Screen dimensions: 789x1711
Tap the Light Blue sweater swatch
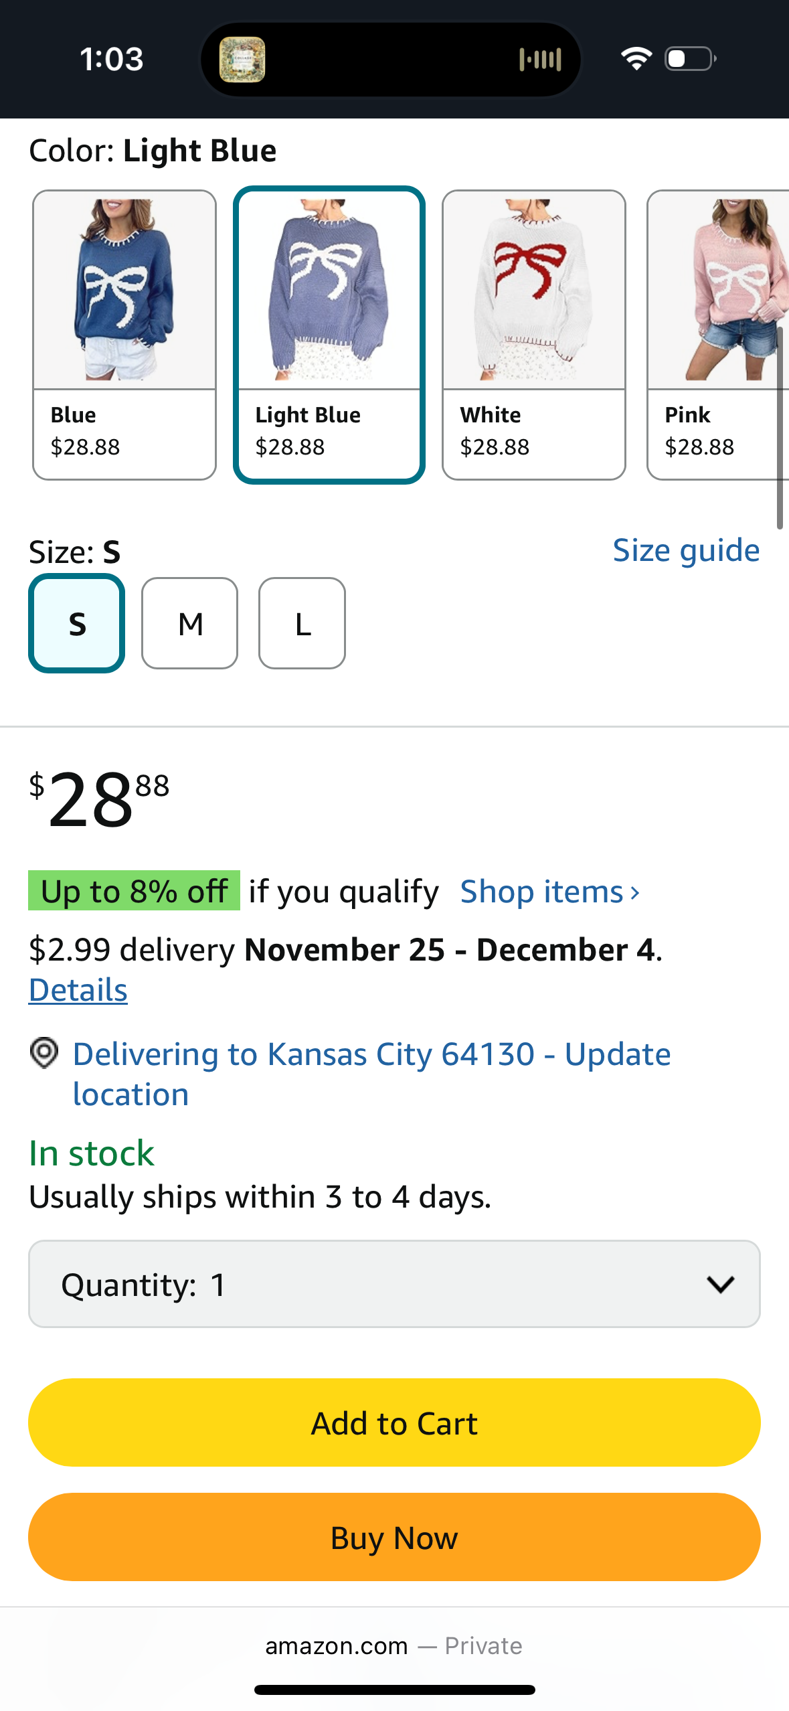point(329,335)
